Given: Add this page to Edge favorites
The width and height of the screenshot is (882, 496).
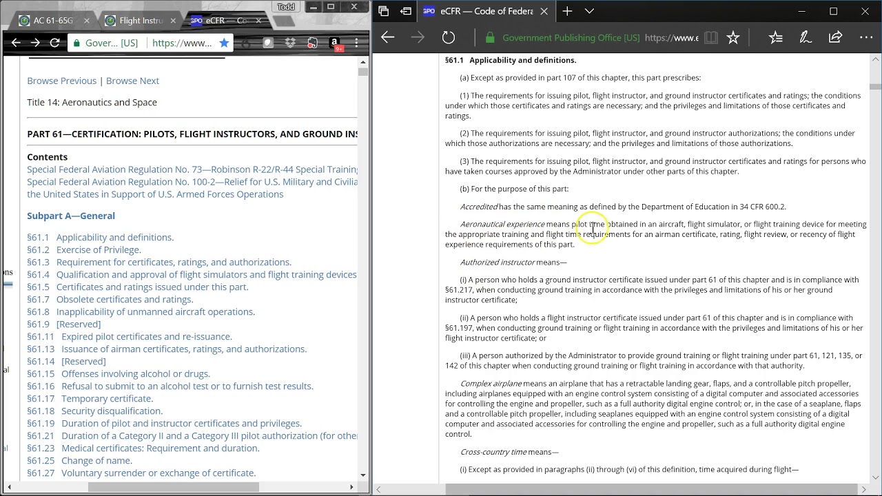Looking at the screenshot, I should pyautogui.click(x=733, y=38).
